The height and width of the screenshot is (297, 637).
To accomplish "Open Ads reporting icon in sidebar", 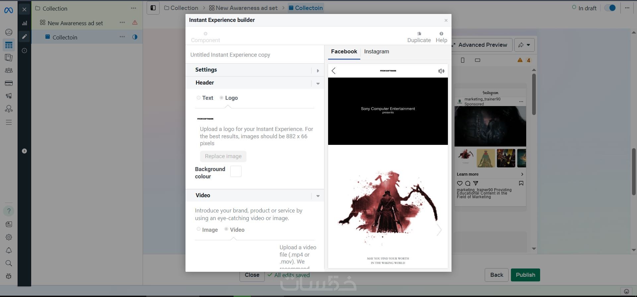I will 9,58.
